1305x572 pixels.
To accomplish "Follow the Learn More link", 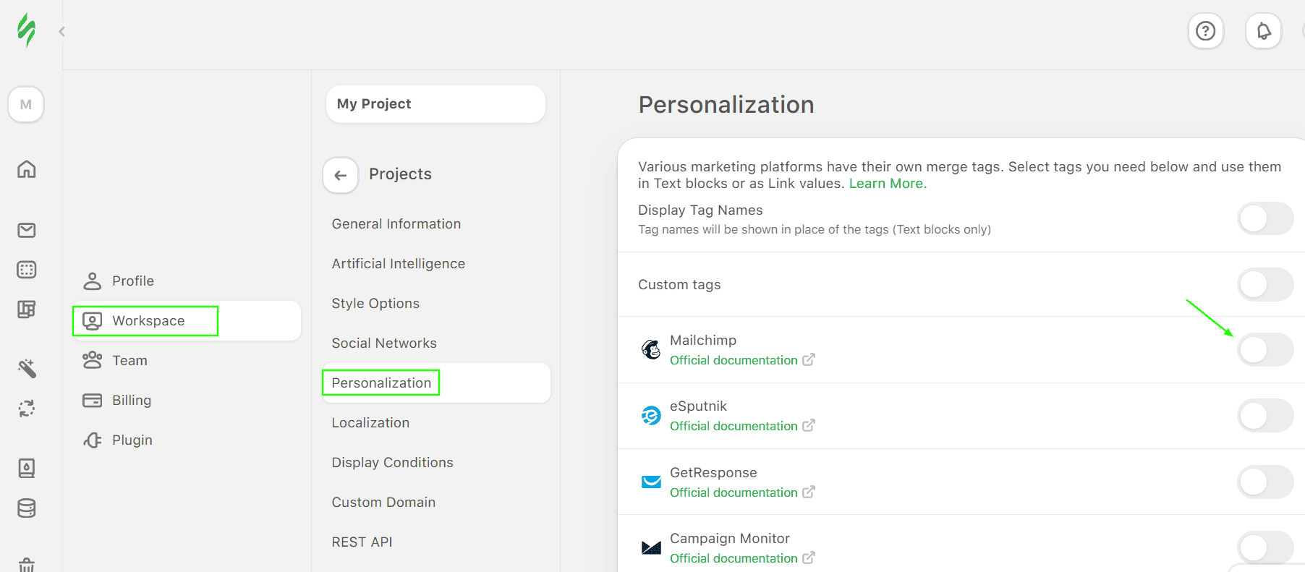I will tap(888, 184).
